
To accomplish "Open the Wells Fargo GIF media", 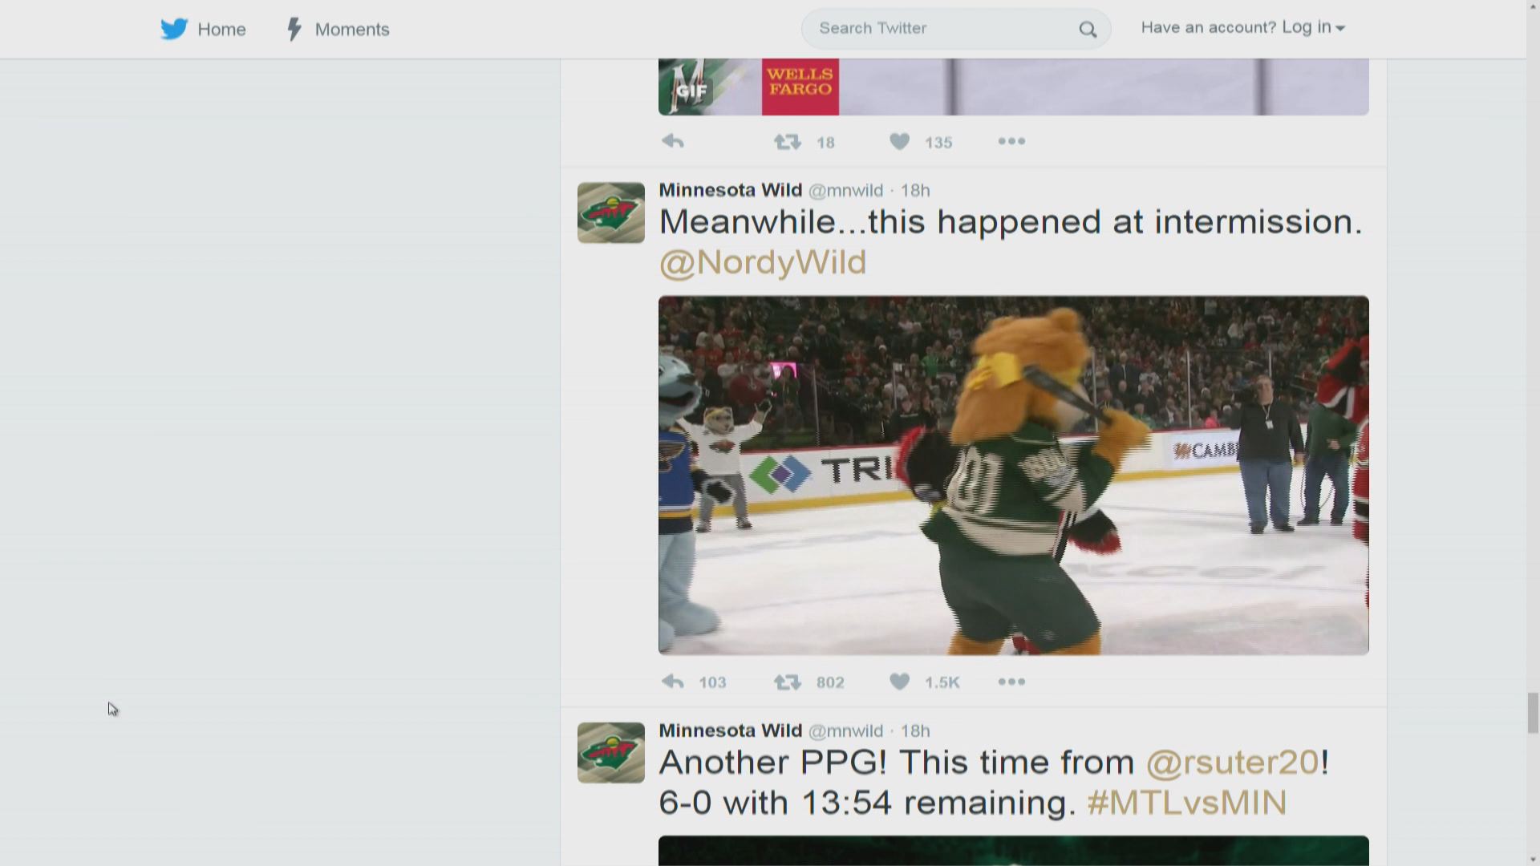I will [x=1013, y=87].
